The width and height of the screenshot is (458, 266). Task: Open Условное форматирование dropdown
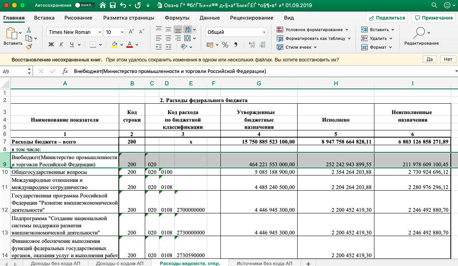[x=312, y=30]
